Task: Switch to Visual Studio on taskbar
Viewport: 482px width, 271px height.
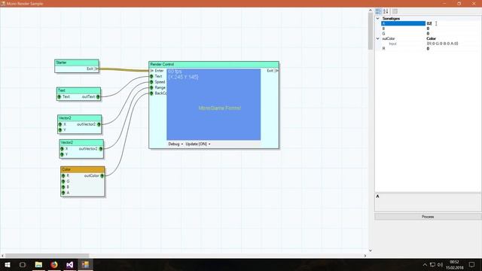Action: coord(70,264)
